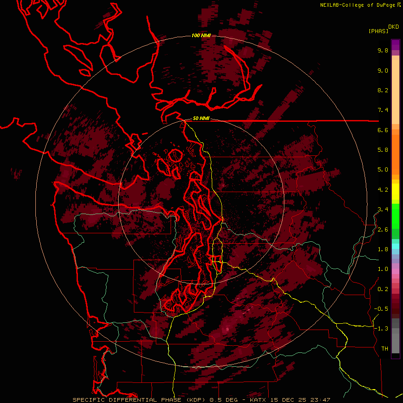Click the 6.6 color scale value
403x403 pixels.
pos(383,130)
